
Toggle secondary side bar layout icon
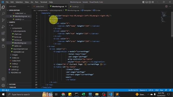click(149, 2)
